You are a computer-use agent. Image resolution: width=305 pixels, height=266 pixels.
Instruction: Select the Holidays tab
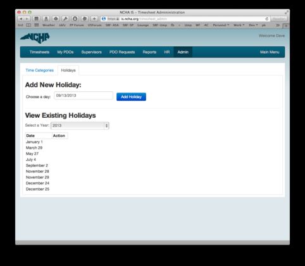pyautogui.click(x=68, y=70)
